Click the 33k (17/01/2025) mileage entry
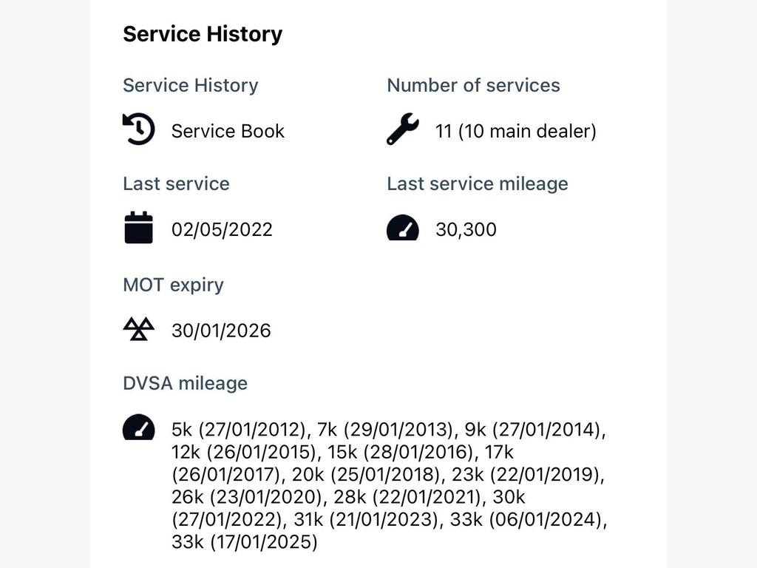Image resolution: width=757 pixels, height=568 pixels. pyautogui.click(x=245, y=542)
